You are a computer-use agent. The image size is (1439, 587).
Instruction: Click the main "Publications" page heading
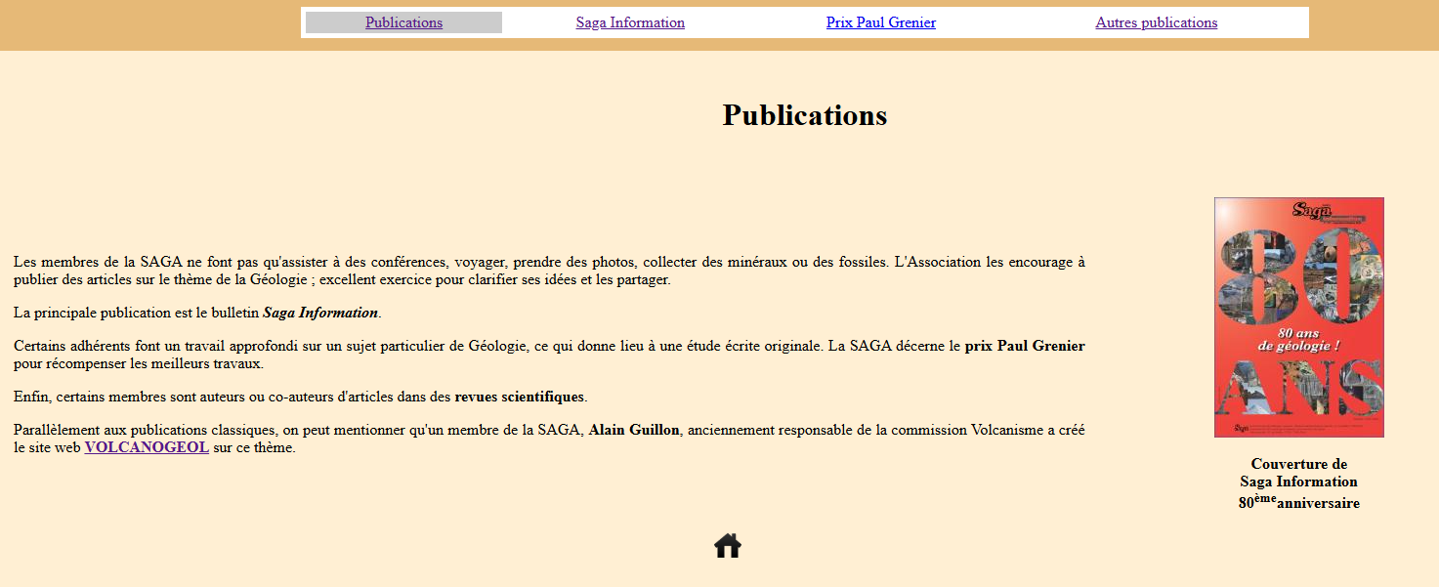(804, 115)
